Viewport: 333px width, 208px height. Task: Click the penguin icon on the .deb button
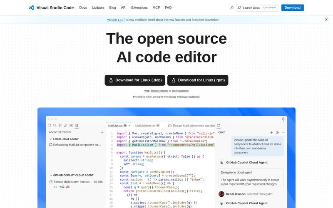point(111,80)
